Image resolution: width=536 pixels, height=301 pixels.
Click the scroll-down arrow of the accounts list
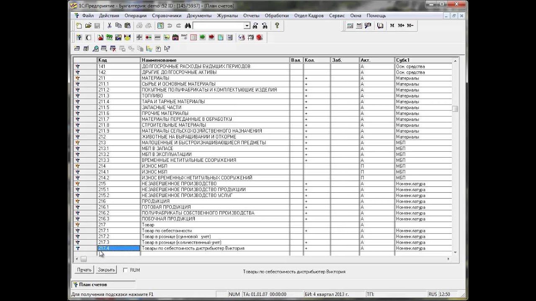pyautogui.click(x=455, y=252)
